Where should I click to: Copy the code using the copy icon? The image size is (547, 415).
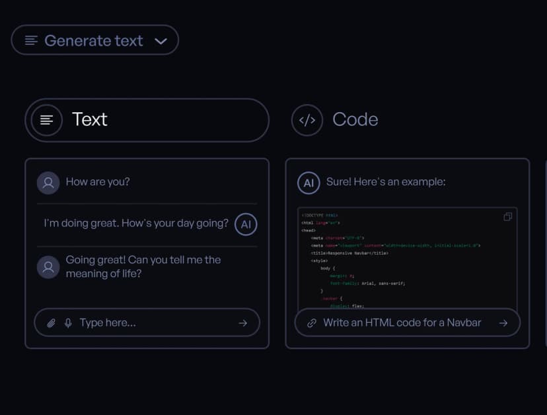tap(507, 217)
